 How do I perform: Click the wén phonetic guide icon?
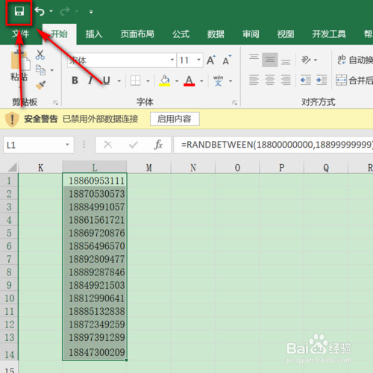(218, 81)
